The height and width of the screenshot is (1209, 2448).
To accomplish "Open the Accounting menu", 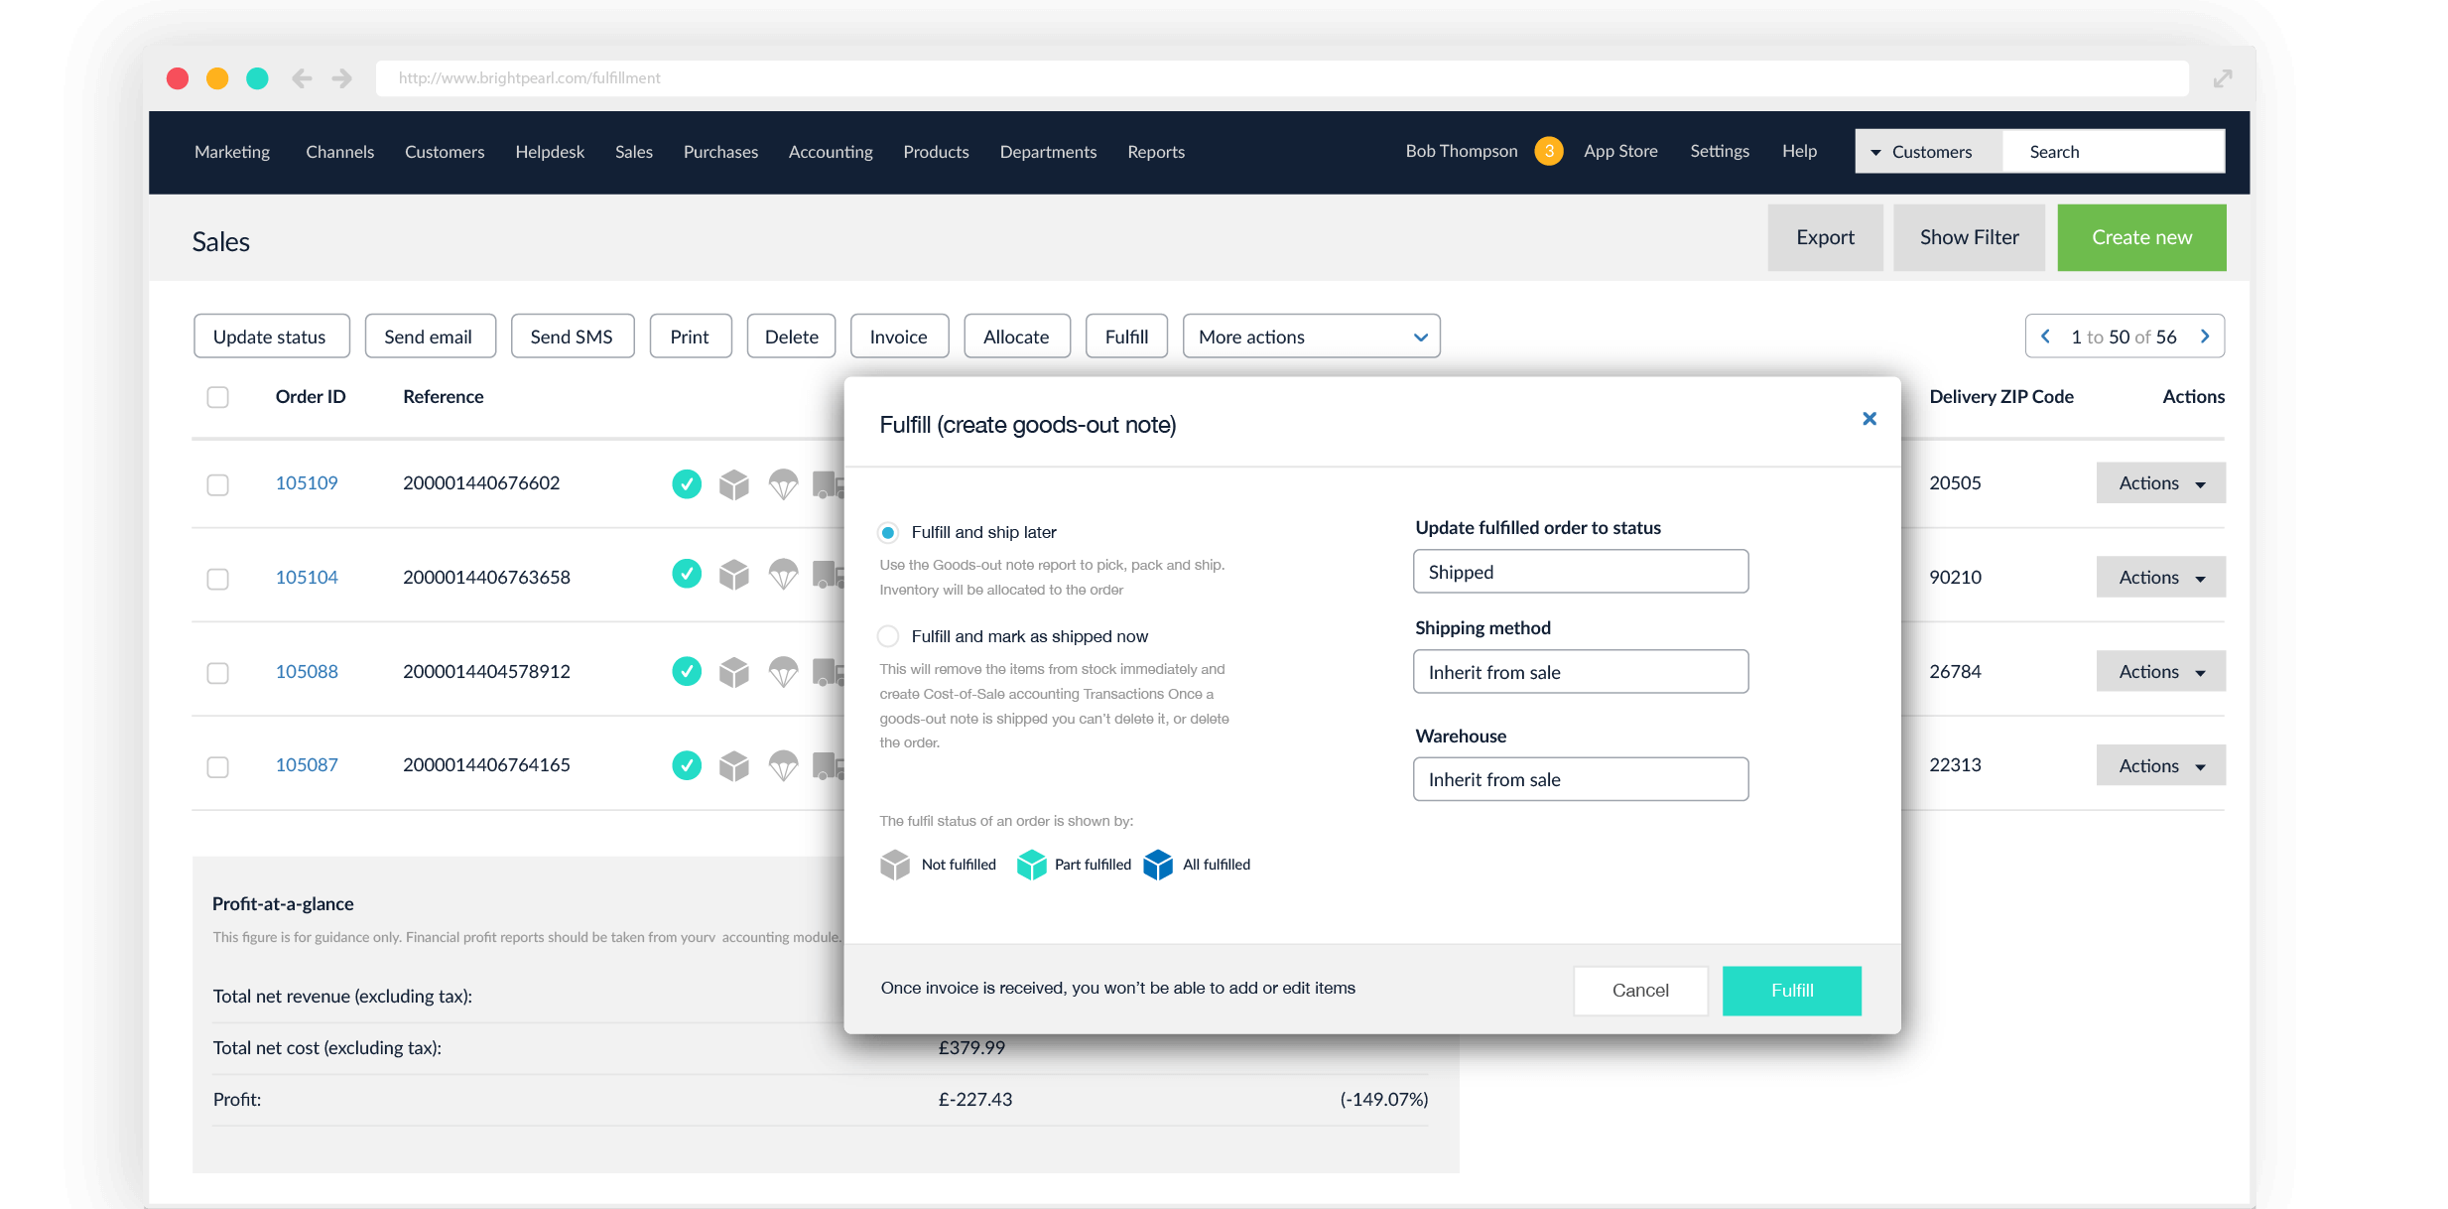I will click(831, 152).
